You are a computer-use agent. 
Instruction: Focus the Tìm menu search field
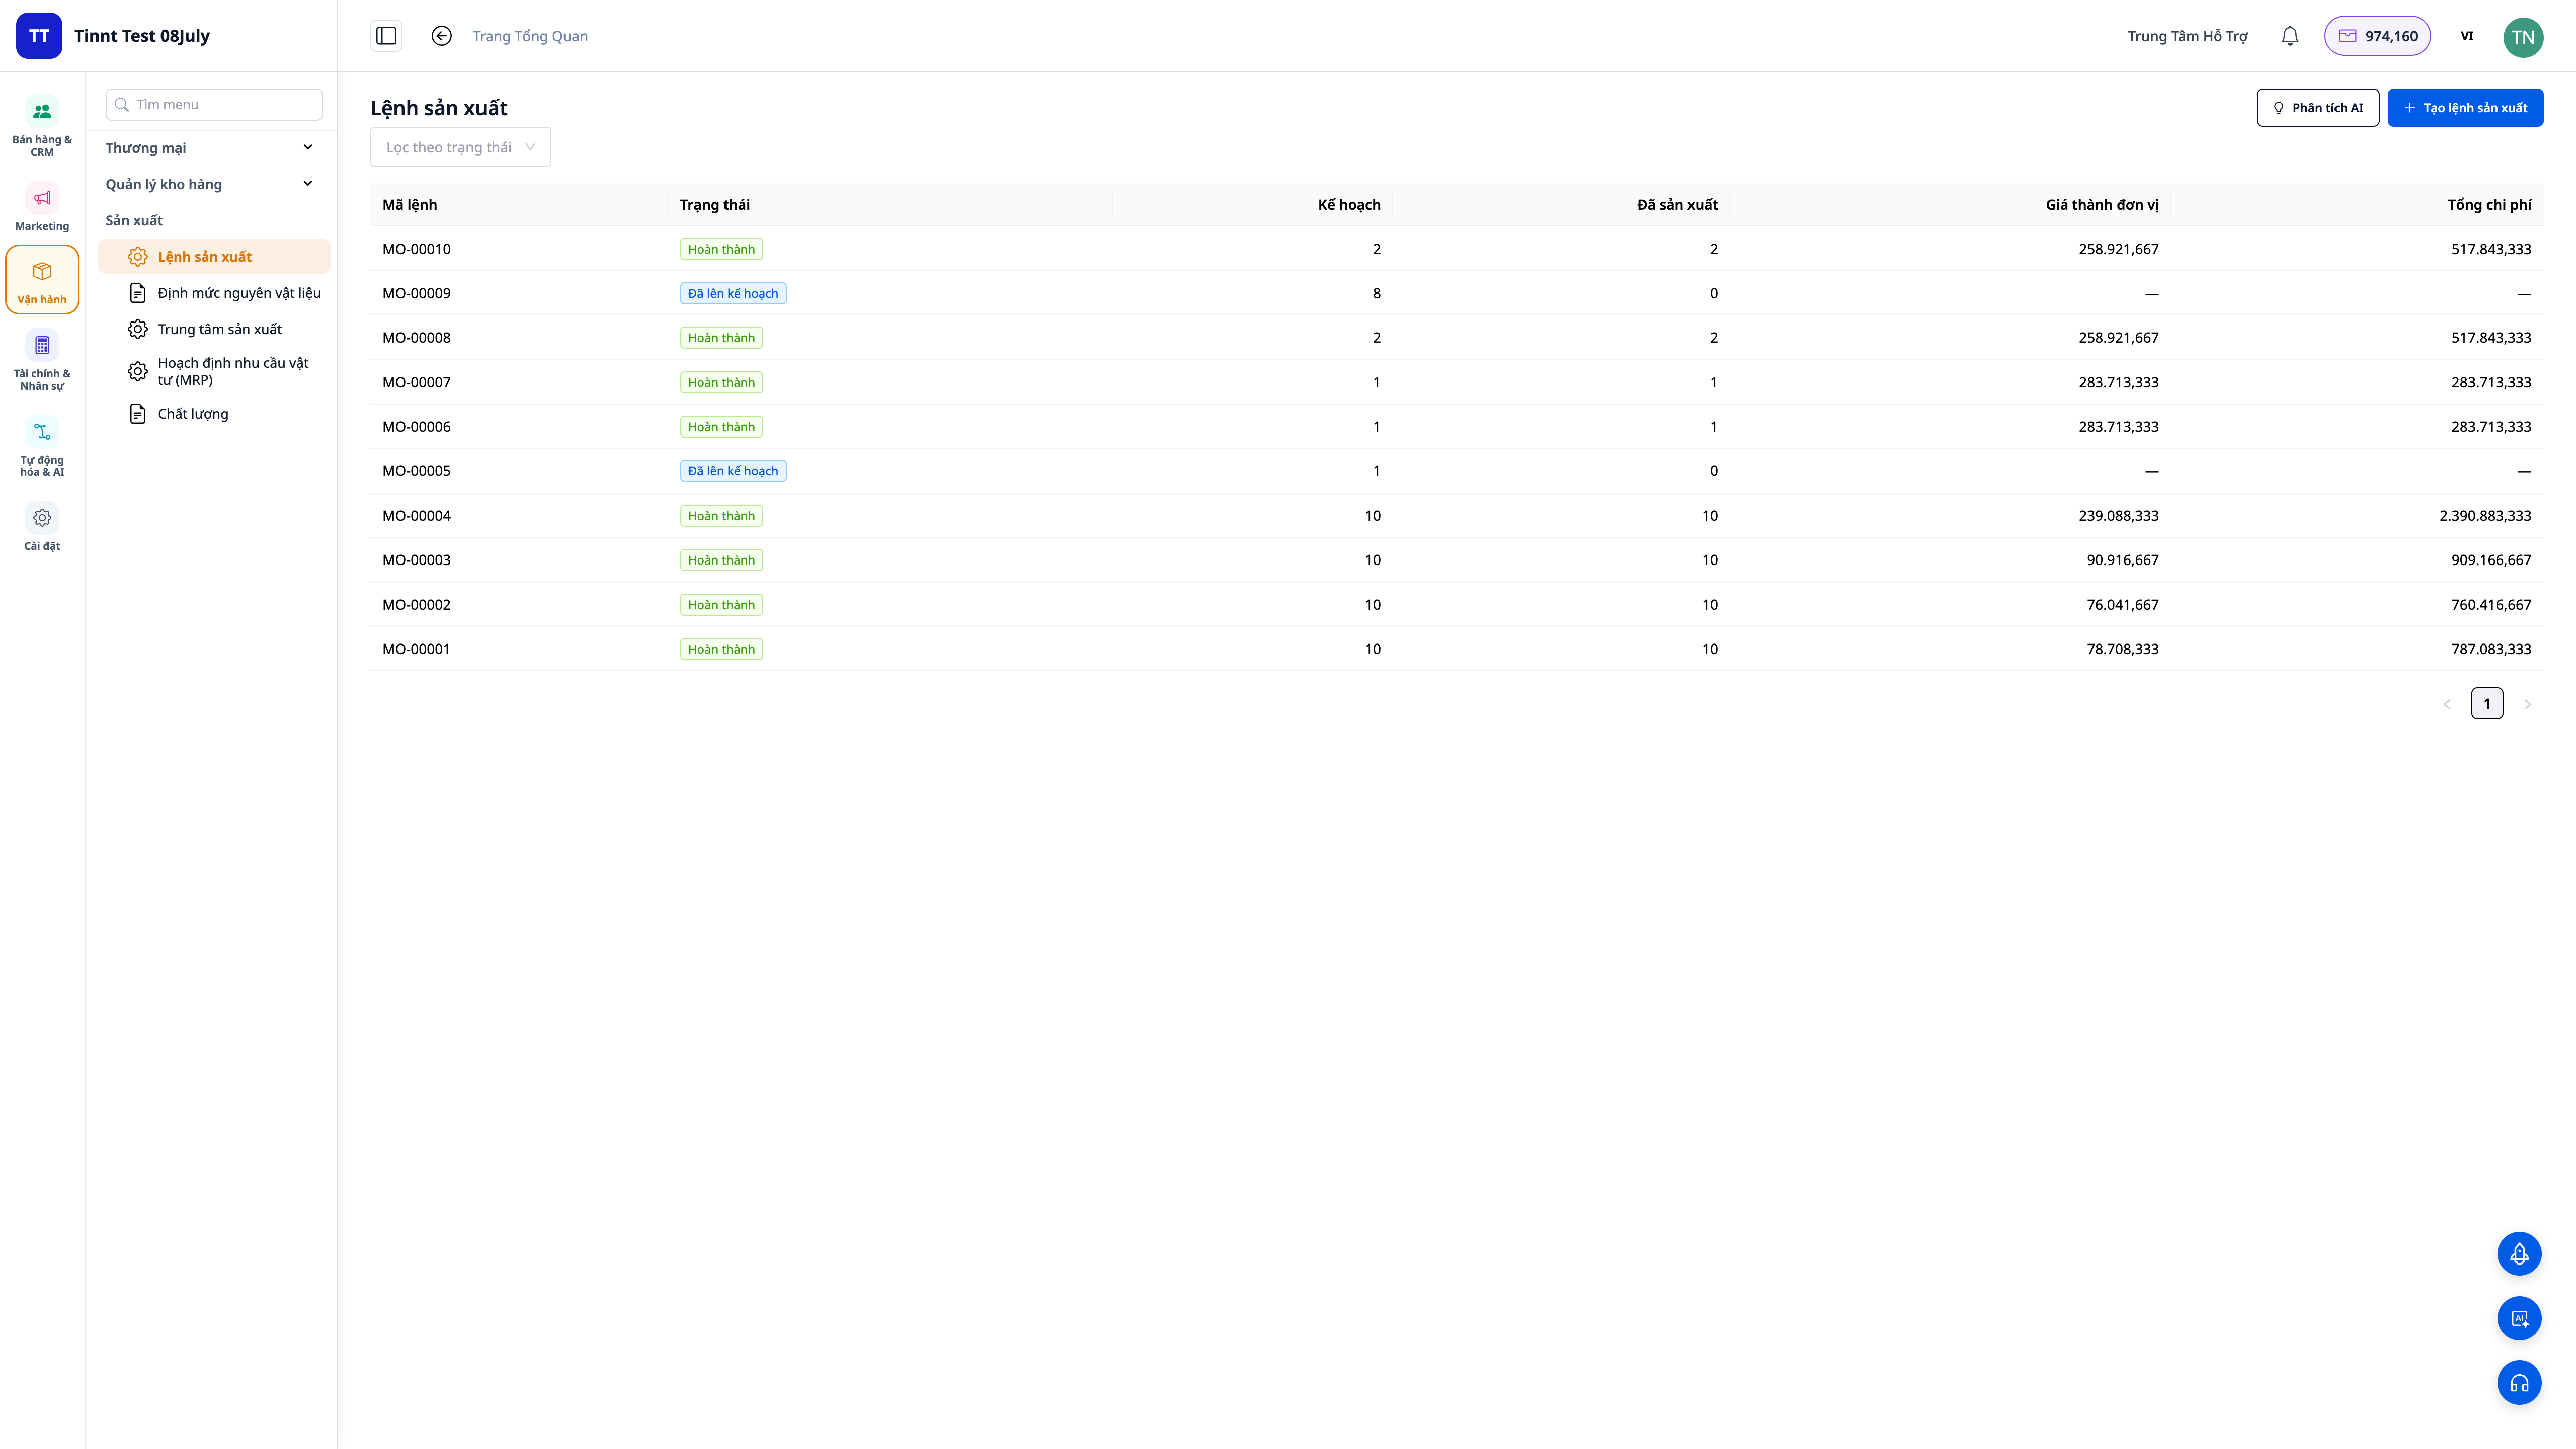tap(214, 104)
